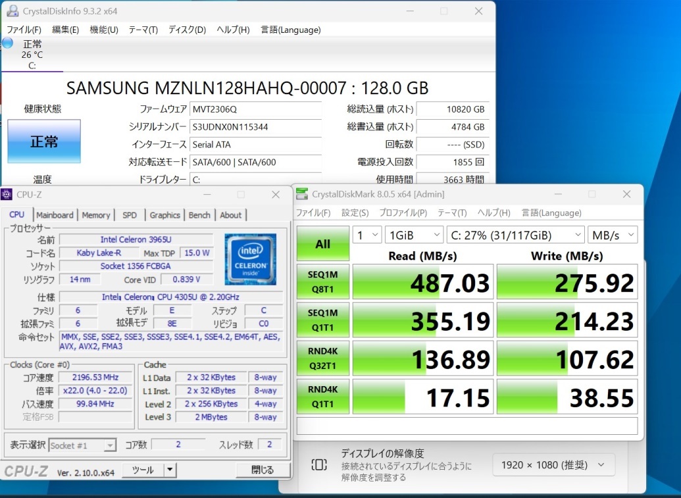Open ファイル(F) menu in CrystalDiskMark
This screenshot has height=498, width=681.
tap(313, 212)
